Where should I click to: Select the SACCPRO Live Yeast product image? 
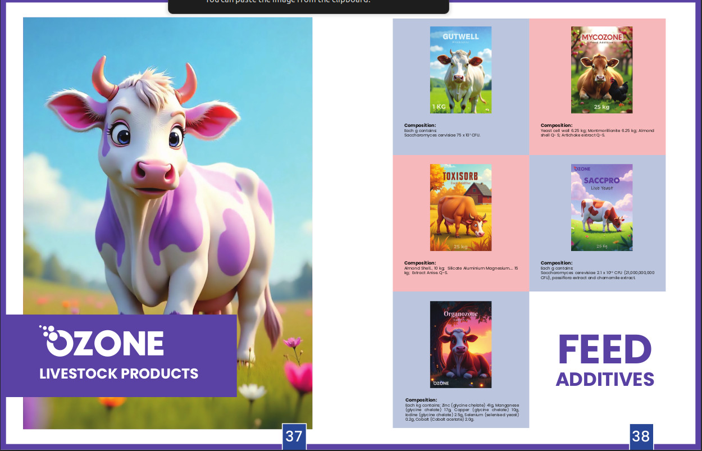[x=601, y=207]
